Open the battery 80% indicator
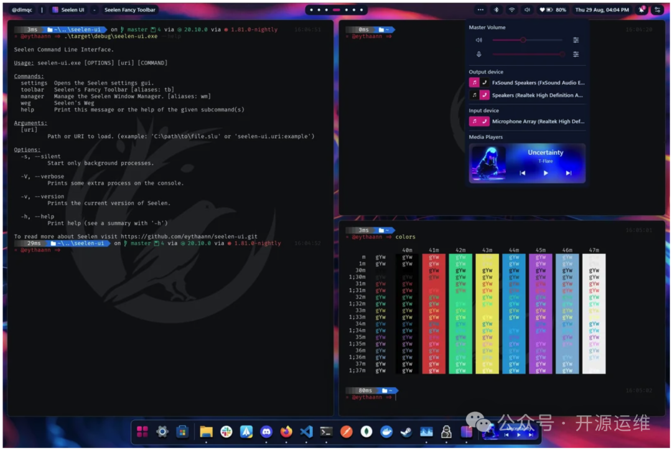Viewport: 672px width, 450px height. 553,9
